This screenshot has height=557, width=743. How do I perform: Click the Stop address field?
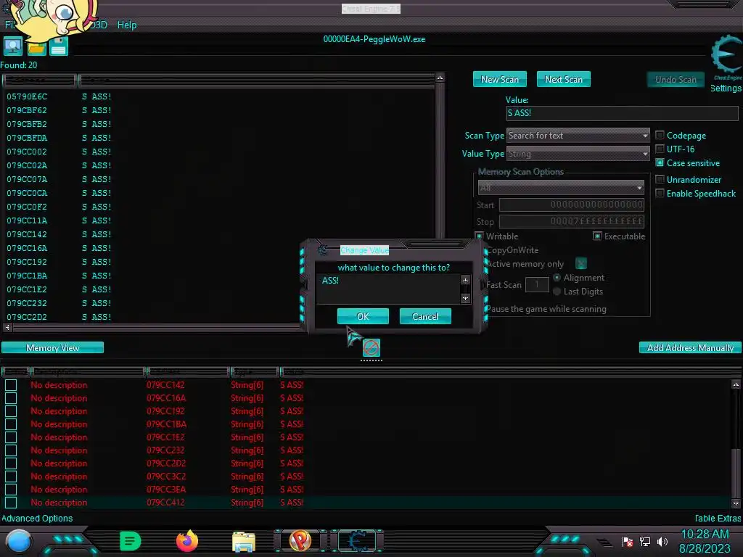(x=572, y=221)
